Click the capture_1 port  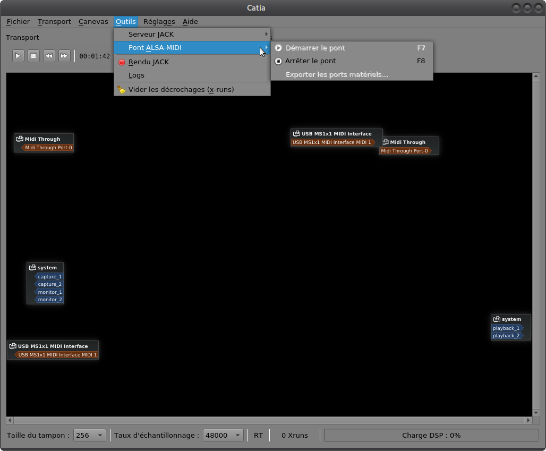pos(49,277)
